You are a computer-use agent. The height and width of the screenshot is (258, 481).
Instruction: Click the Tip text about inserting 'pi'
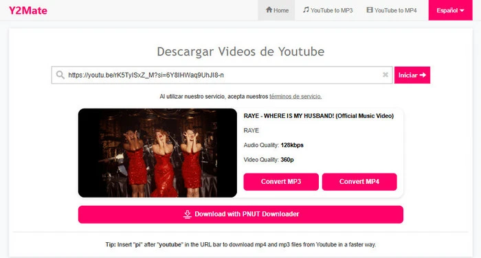(x=240, y=244)
